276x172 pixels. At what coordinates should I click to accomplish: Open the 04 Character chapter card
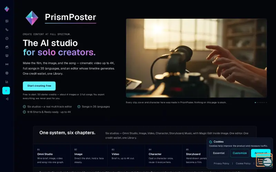point(163,155)
